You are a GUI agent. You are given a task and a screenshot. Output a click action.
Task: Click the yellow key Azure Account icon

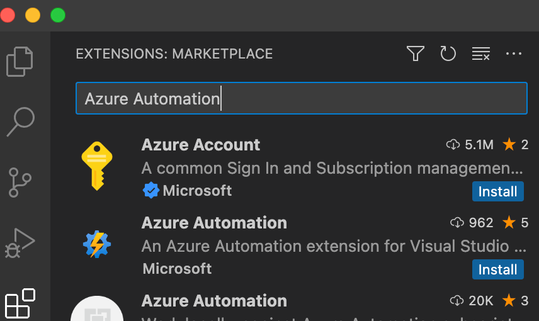click(96, 166)
